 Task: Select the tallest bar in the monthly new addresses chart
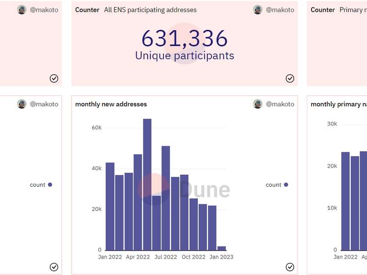pos(147,184)
